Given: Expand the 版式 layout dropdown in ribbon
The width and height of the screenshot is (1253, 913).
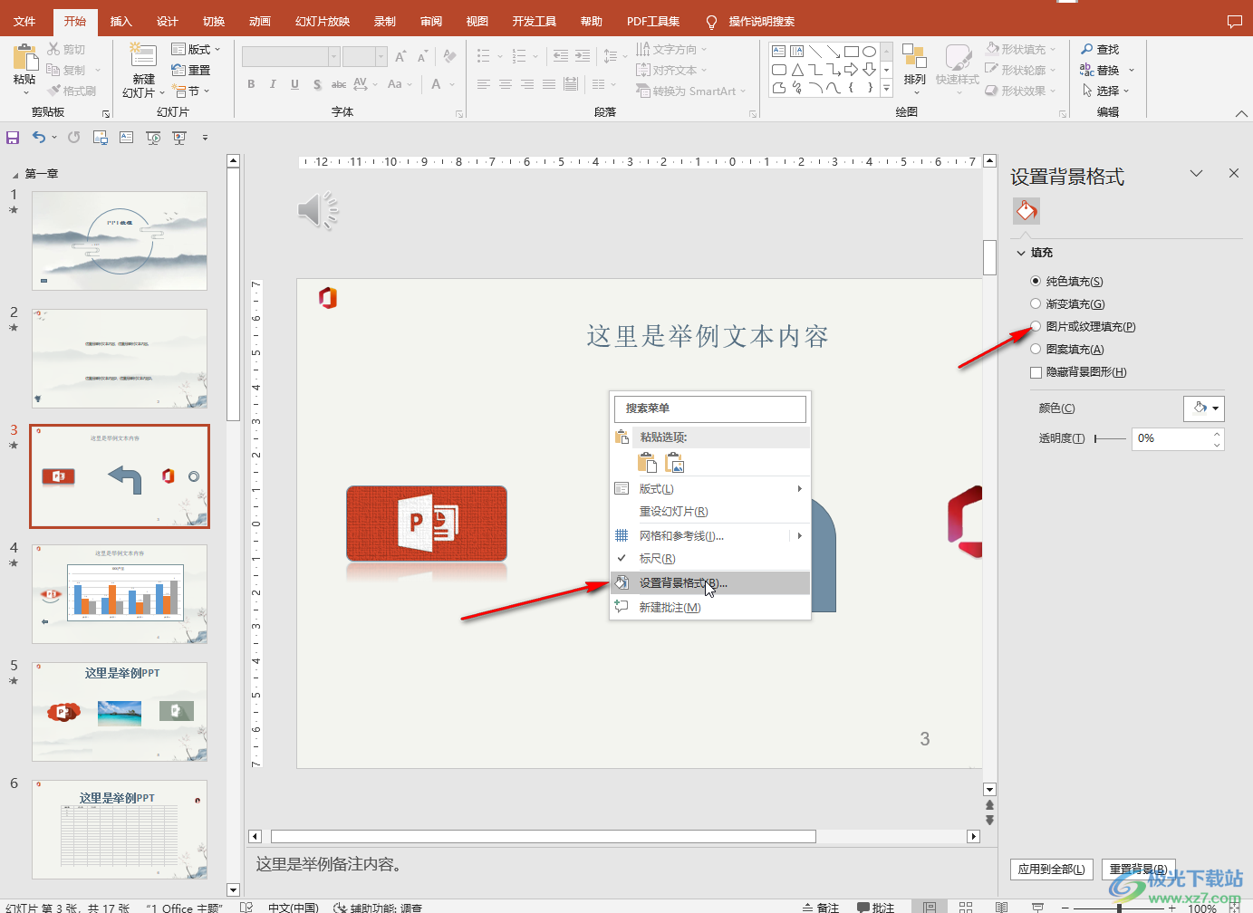Looking at the screenshot, I should click(197, 49).
